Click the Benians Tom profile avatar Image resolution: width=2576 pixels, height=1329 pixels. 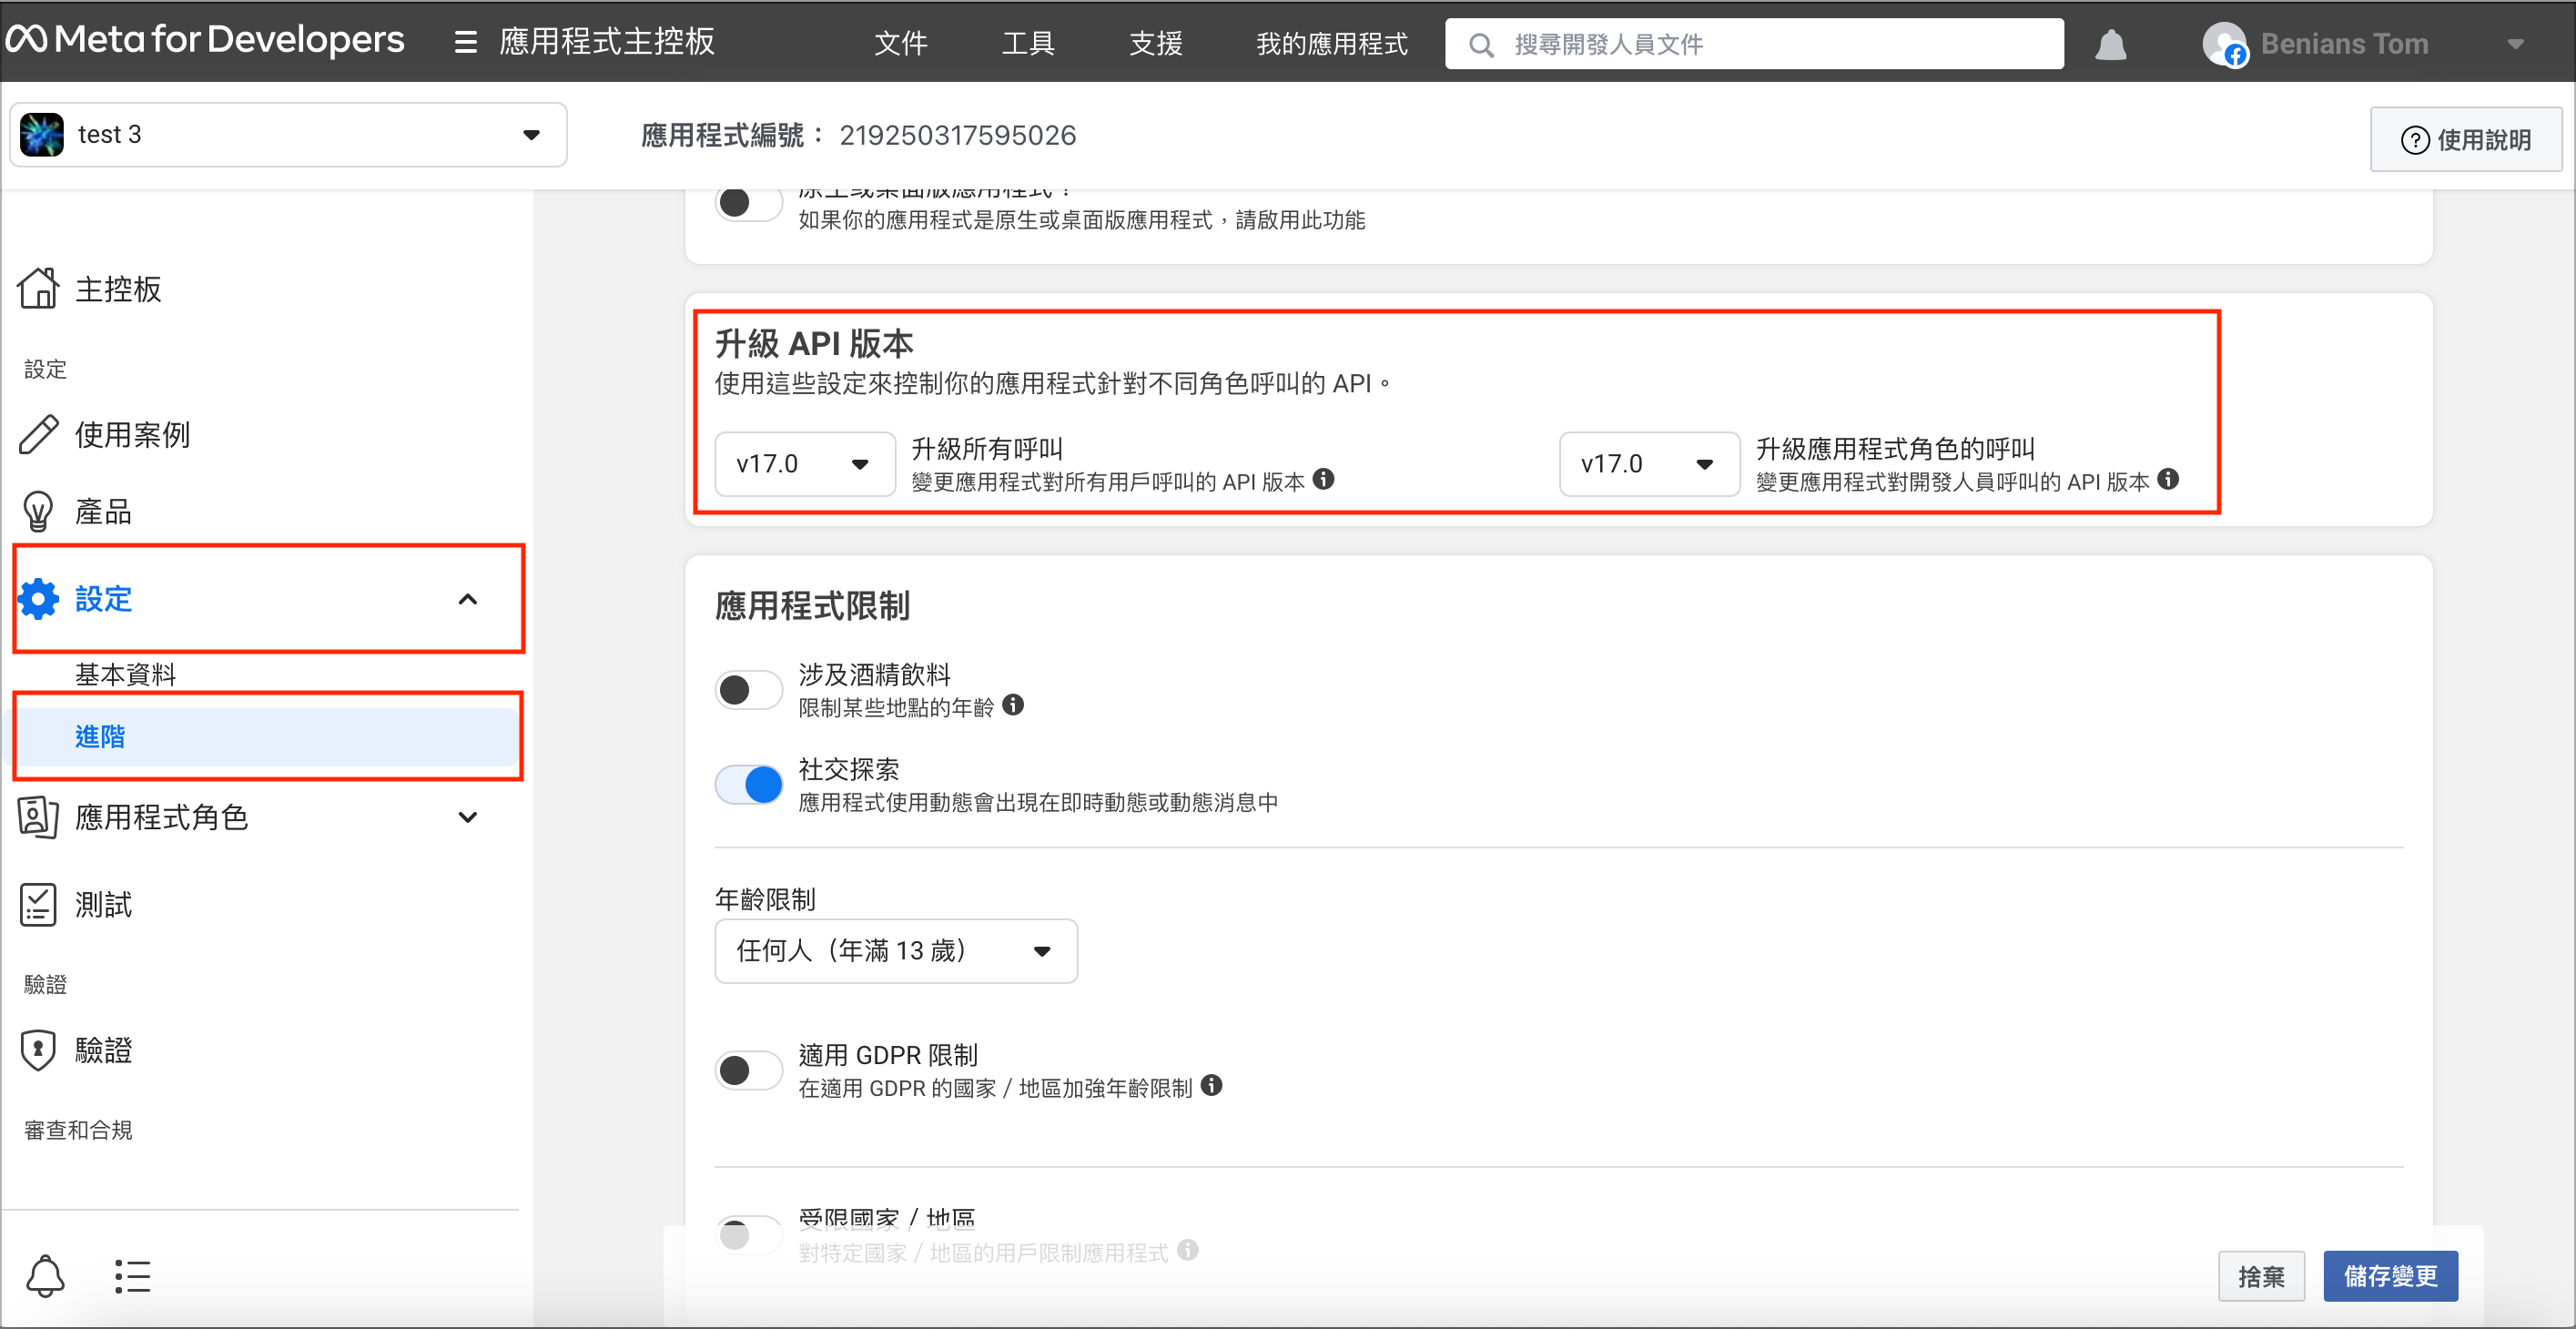tap(2225, 44)
